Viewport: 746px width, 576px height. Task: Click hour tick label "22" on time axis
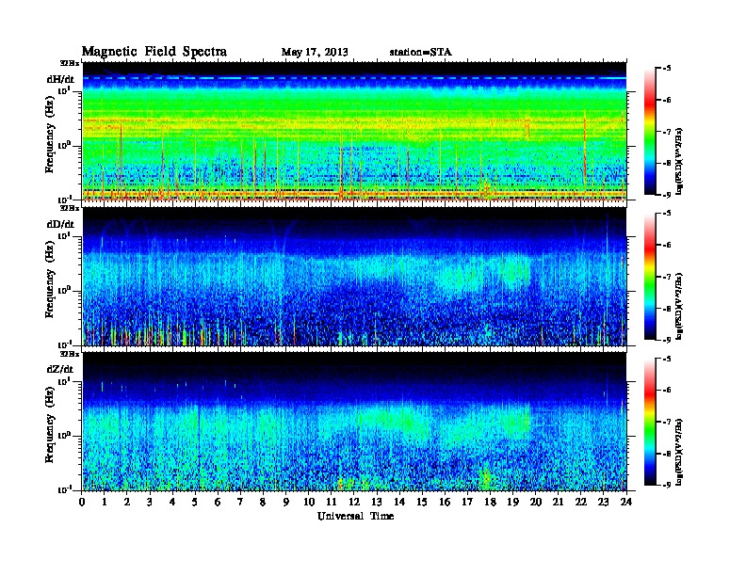pyautogui.click(x=581, y=502)
